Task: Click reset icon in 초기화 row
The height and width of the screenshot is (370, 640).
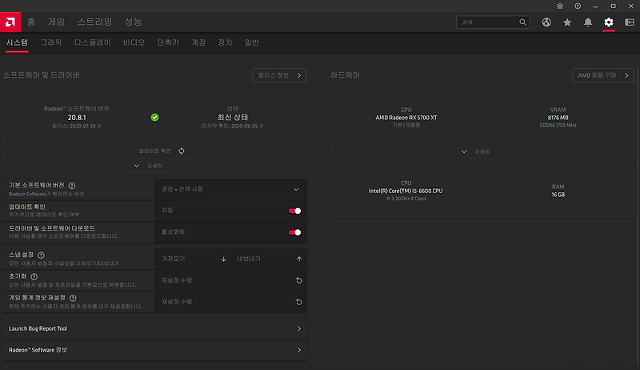Action: tap(298, 280)
